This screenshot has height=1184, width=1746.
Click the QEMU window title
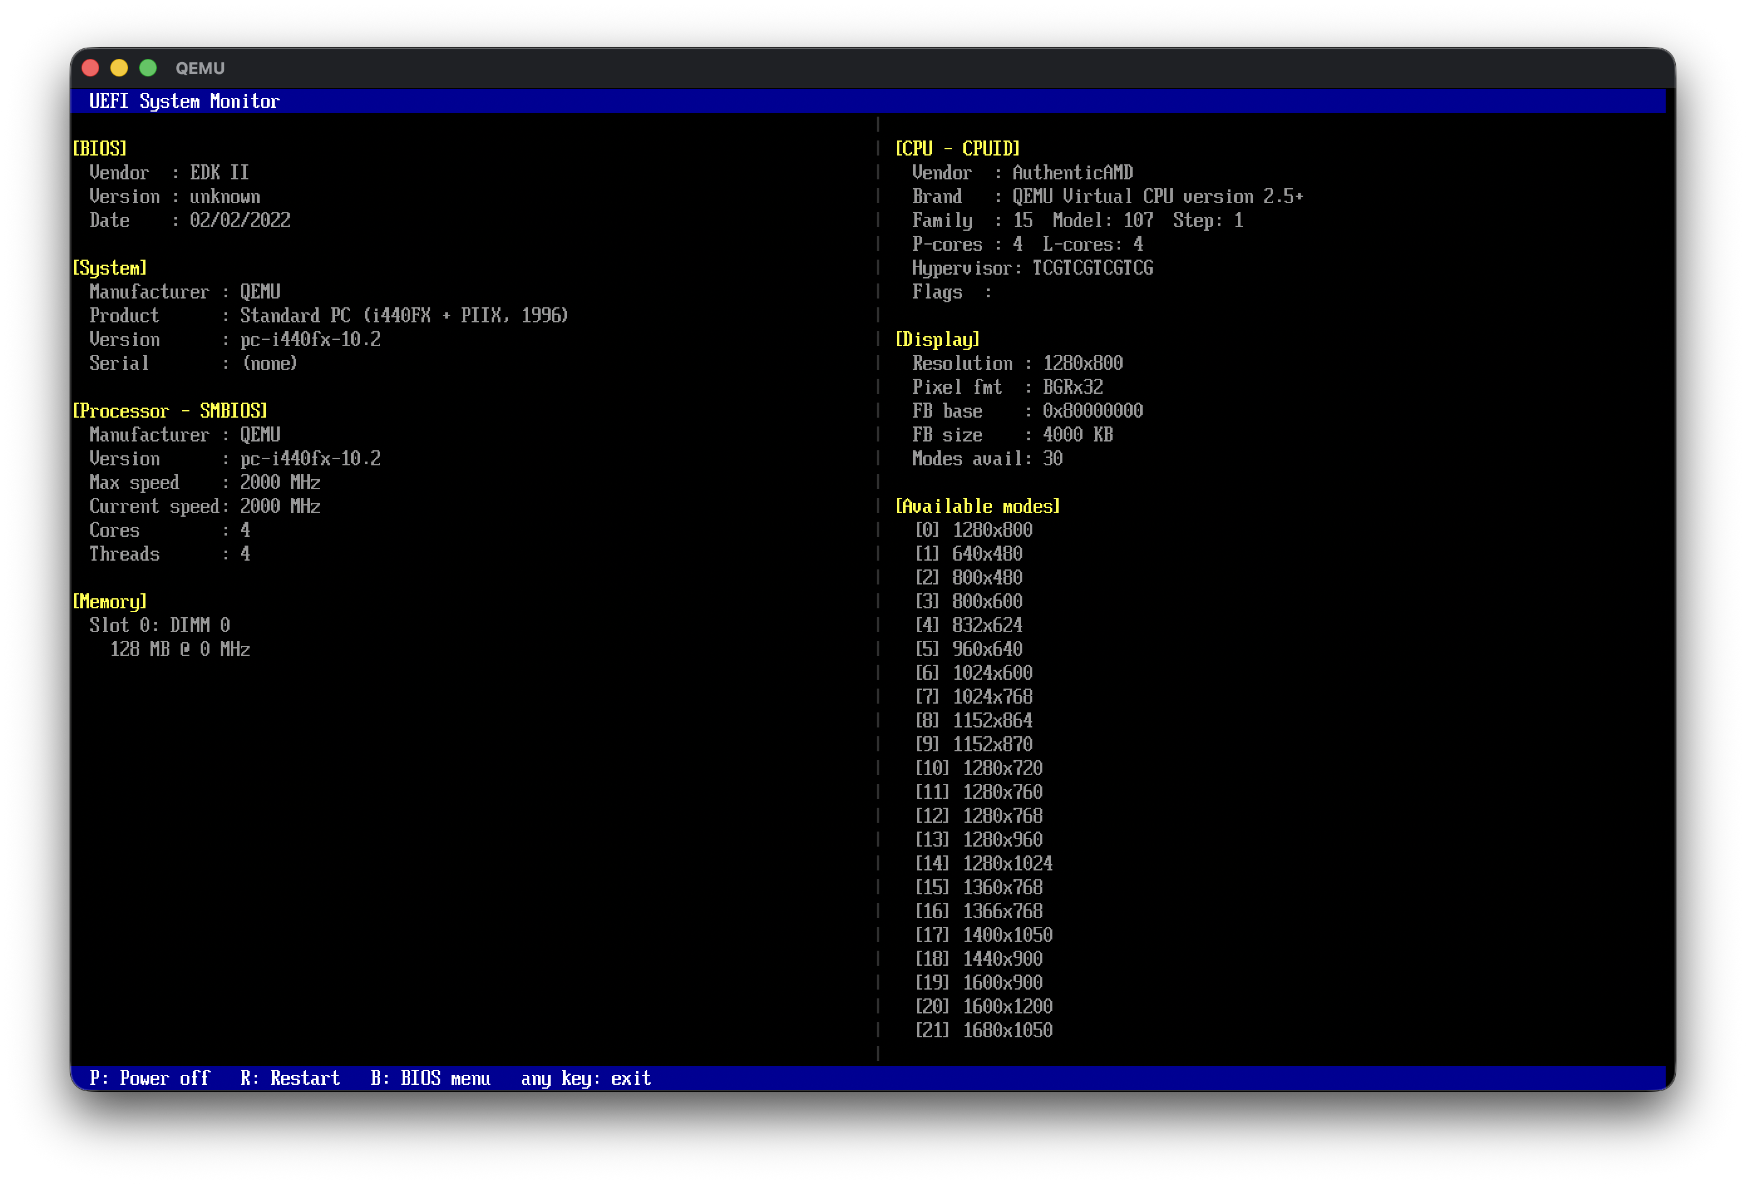tap(200, 68)
